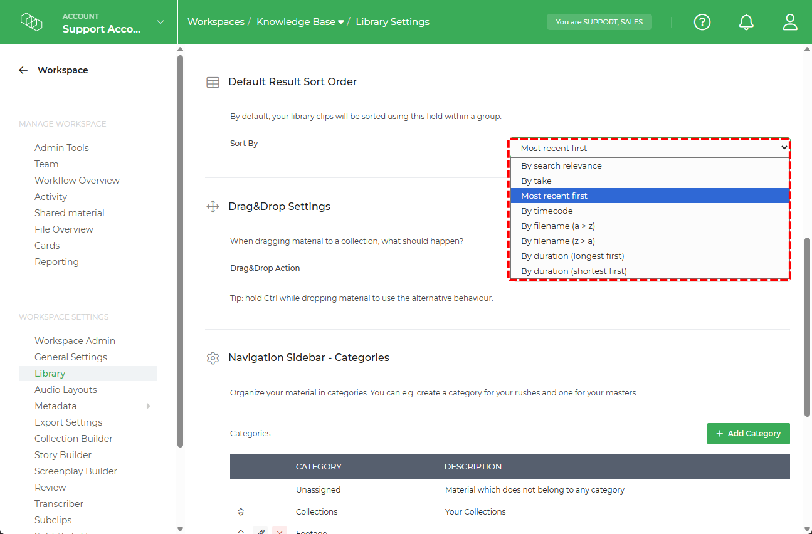Open the user profile icon
Image resolution: width=812 pixels, height=534 pixels.
pos(789,22)
